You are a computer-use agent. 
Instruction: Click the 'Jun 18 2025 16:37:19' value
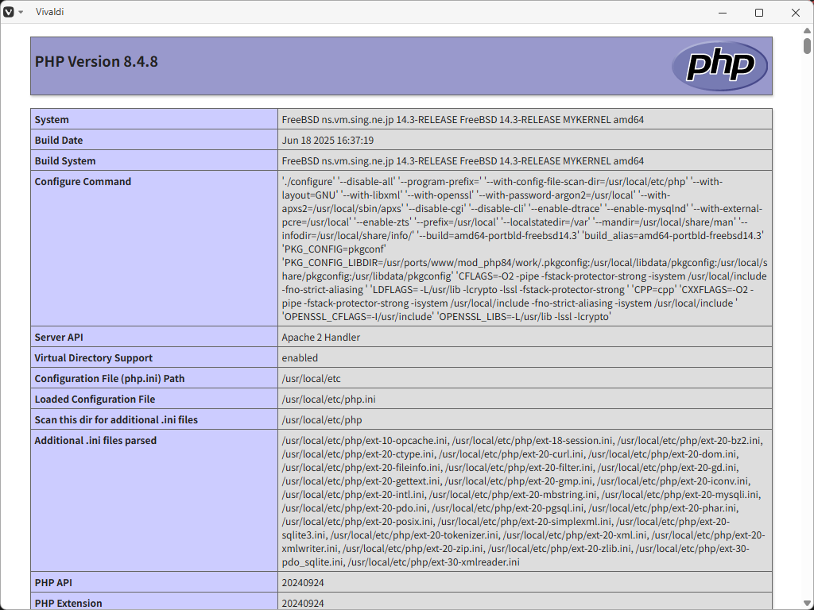tap(328, 140)
